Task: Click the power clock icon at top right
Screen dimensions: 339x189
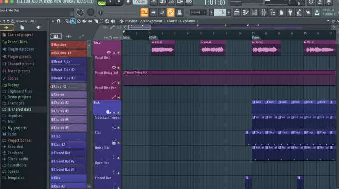Action: pyautogui.click(x=311, y=2)
